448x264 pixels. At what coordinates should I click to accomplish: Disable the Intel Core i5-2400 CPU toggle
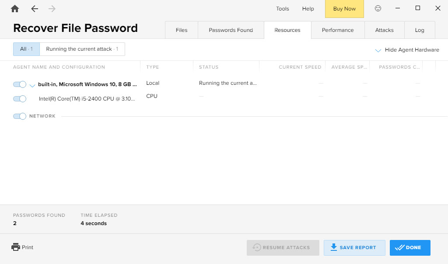(20, 99)
